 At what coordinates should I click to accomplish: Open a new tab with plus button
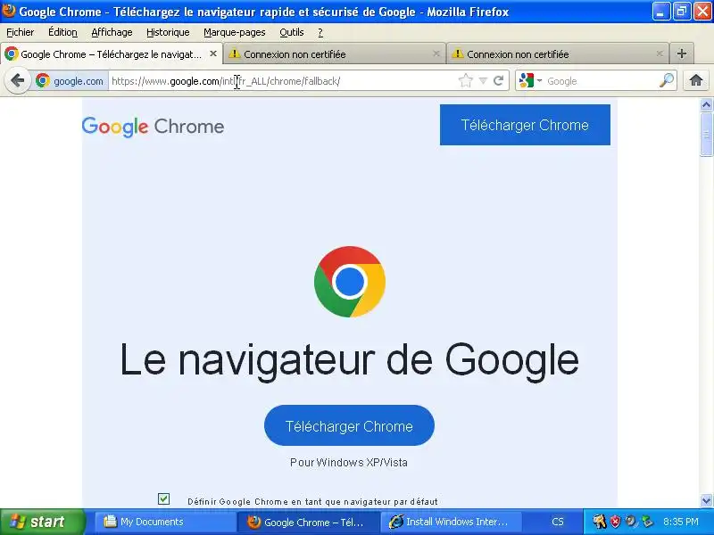click(682, 53)
